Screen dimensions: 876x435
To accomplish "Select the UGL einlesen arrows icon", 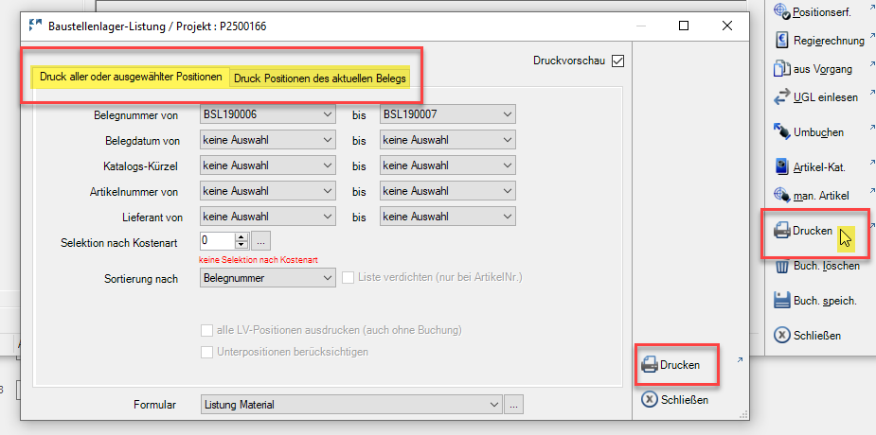I will pos(781,97).
